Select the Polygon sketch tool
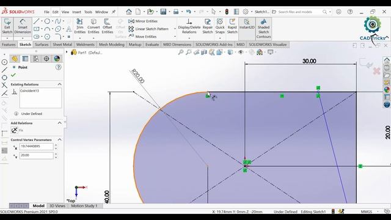 point(47,37)
